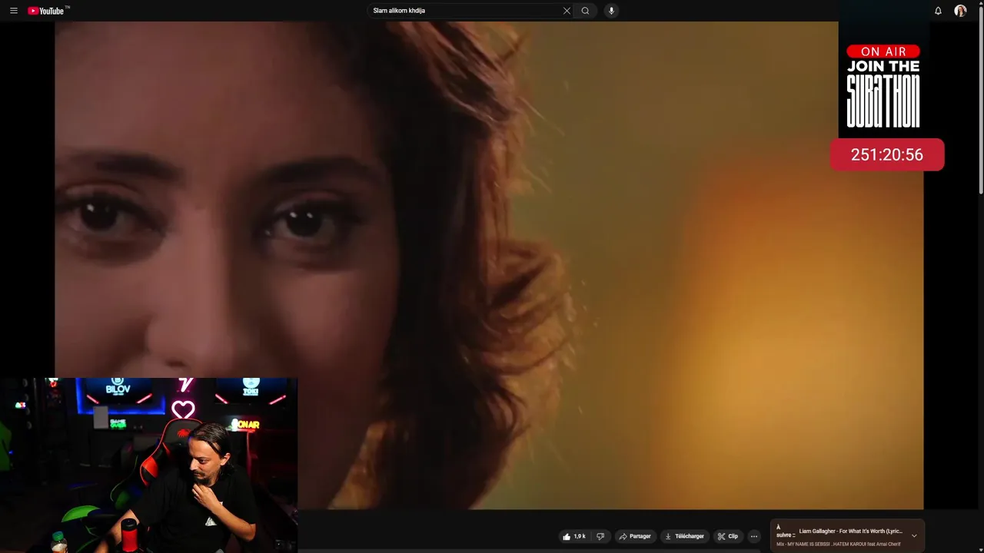The height and width of the screenshot is (553, 984).
Task: Open the three-dot more actions menu
Action: (x=754, y=536)
